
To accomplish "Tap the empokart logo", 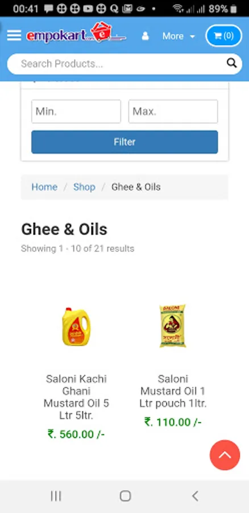I will (x=76, y=34).
